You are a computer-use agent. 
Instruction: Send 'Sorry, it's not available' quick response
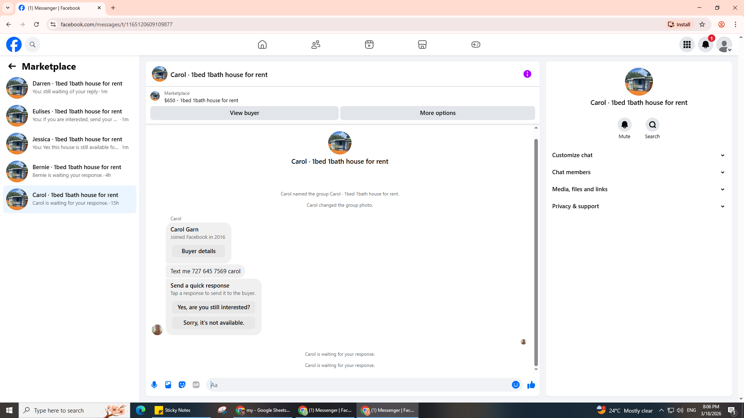214,323
